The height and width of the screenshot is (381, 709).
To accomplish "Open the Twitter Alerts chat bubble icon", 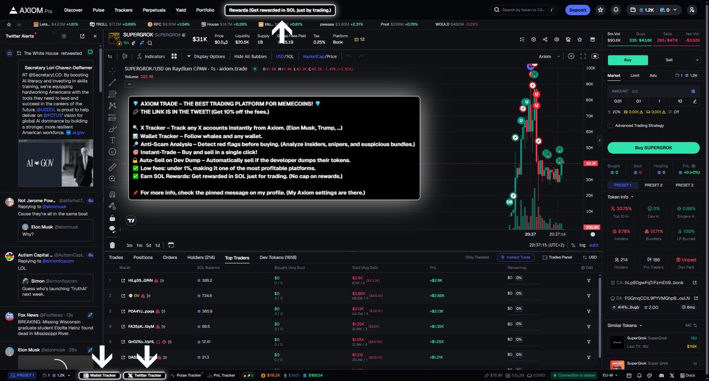I will tap(90, 53).
